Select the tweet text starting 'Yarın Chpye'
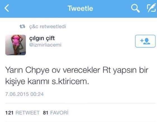The height and width of the screenshot is (122, 157). tap(77, 76)
